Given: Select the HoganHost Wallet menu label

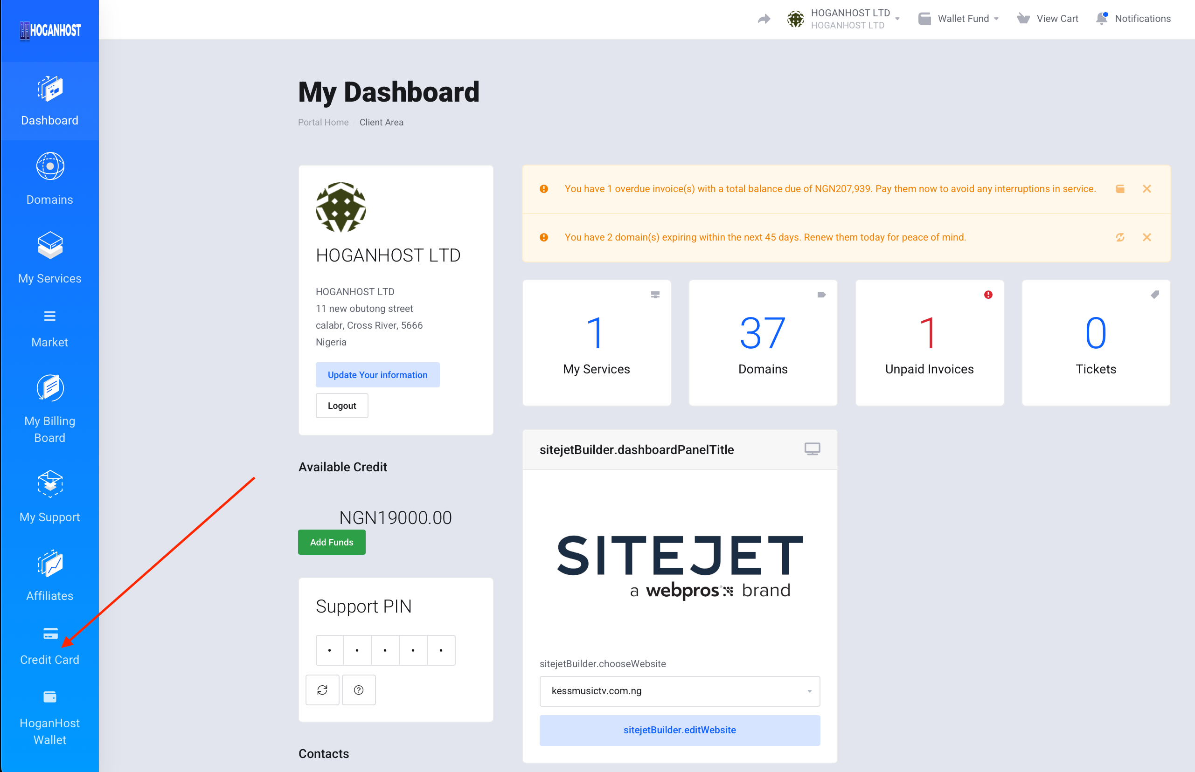Looking at the screenshot, I should (49, 731).
